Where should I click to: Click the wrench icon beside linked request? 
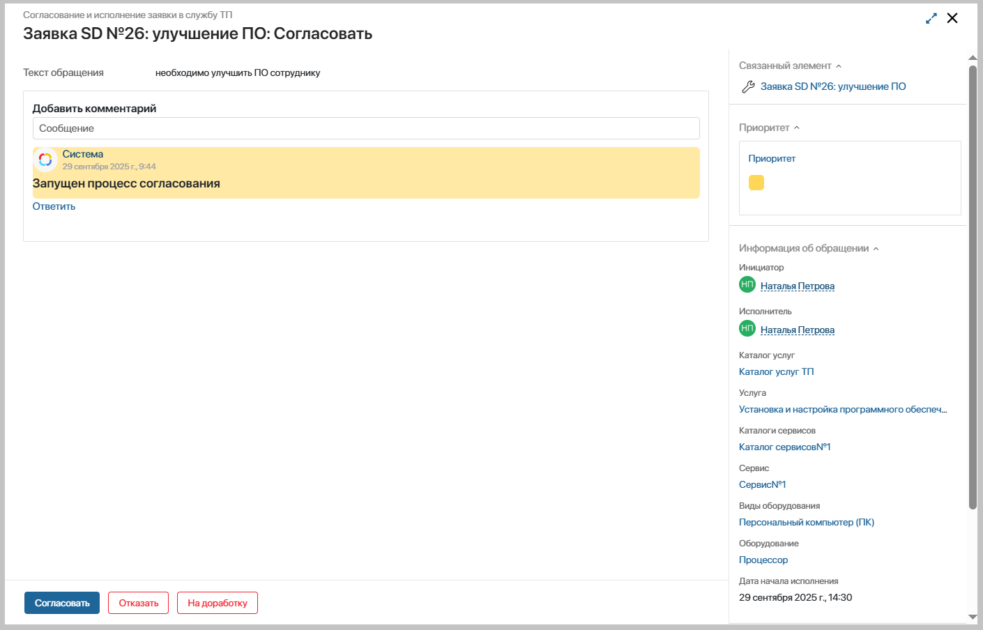(x=747, y=86)
